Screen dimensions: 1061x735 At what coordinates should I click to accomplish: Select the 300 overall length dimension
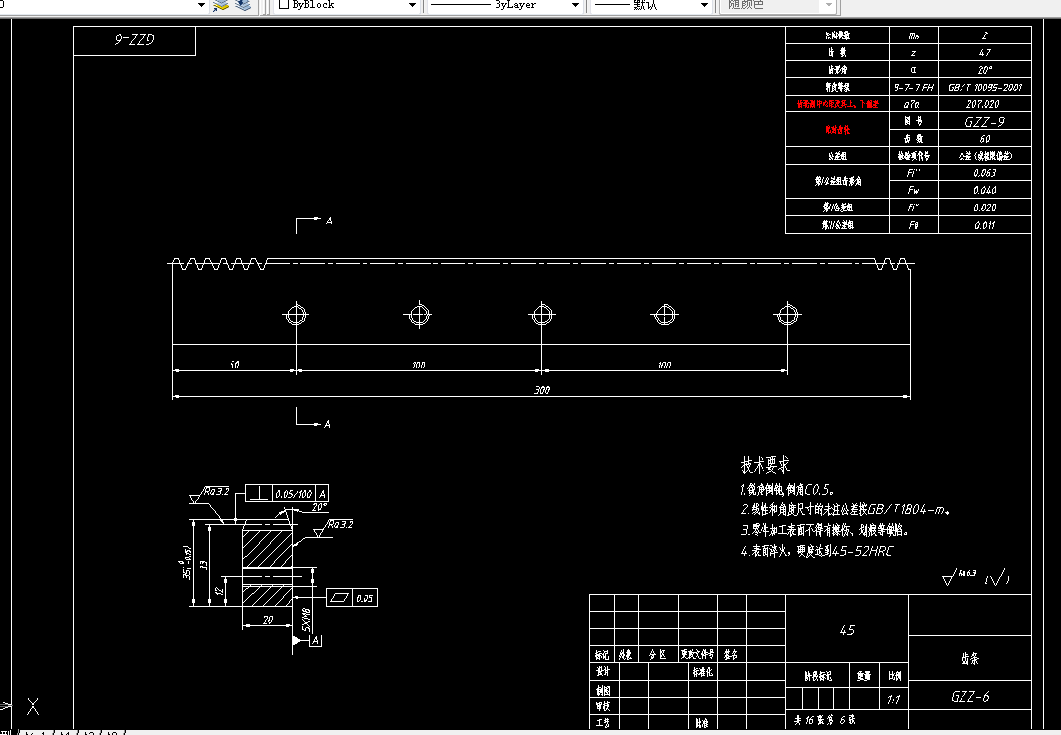(x=541, y=390)
